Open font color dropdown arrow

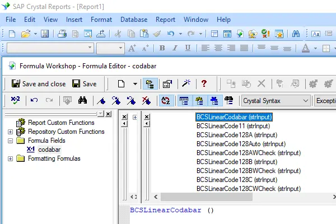315,48
